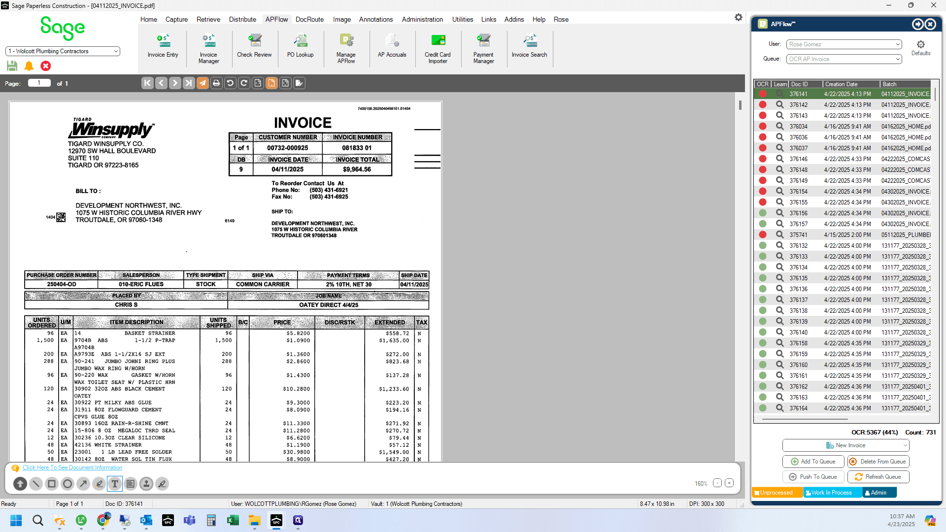Open Invoice Search
The height and width of the screenshot is (532, 946).
pos(529,47)
